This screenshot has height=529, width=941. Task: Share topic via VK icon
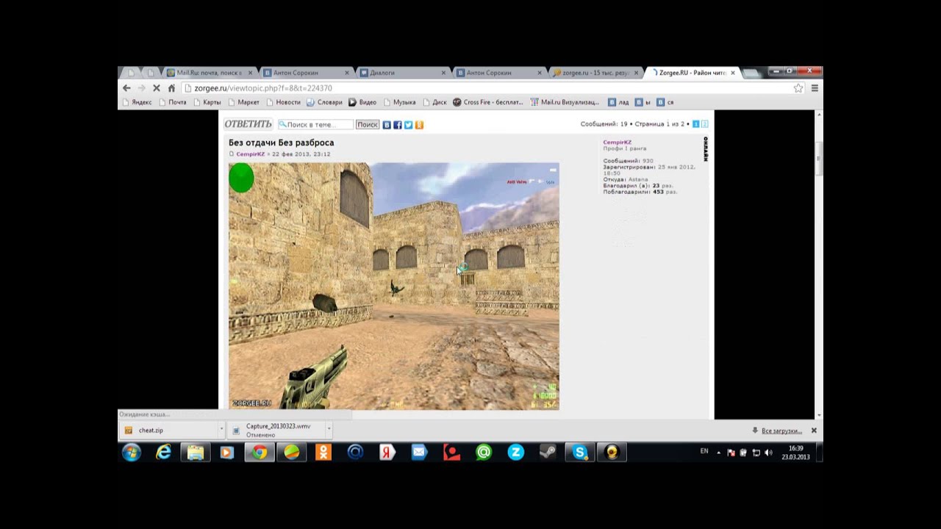[387, 125]
